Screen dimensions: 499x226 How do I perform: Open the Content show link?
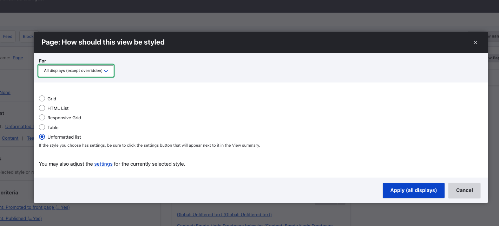coord(10,138)
